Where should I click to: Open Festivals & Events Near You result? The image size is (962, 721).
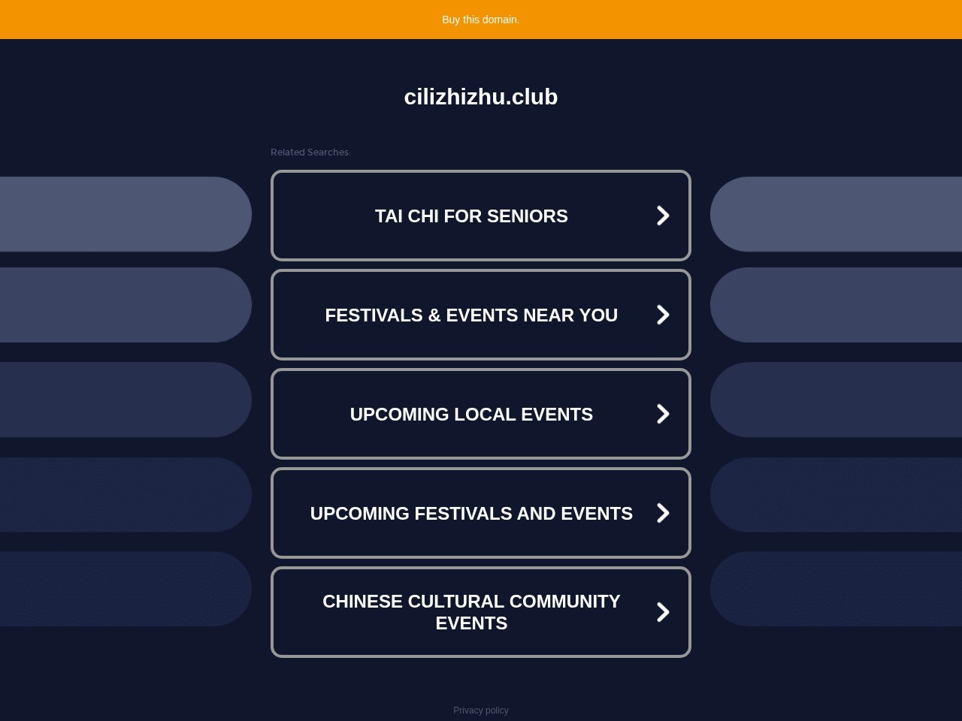(471, 315)
